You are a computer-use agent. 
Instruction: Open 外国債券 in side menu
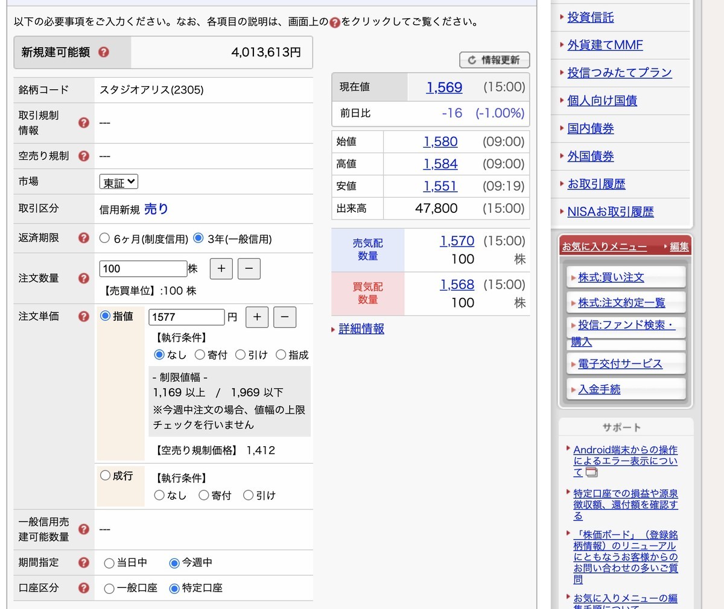pyautogui.click(x=591, y=156)
